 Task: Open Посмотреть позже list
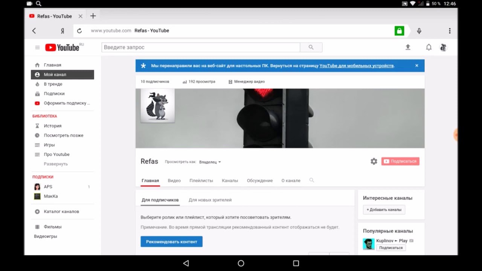coord(63,135)
